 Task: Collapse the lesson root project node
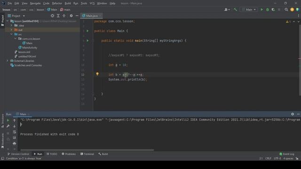tap(8, 21)
